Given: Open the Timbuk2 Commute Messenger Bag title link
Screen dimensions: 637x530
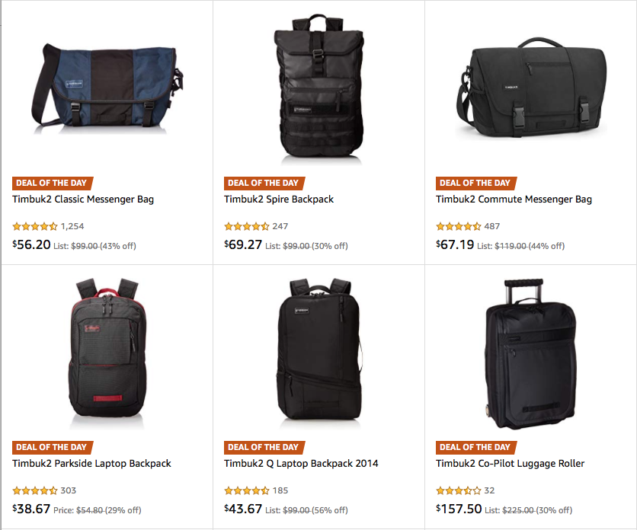Looking at the screenshot, I should (x=514, y=200).
